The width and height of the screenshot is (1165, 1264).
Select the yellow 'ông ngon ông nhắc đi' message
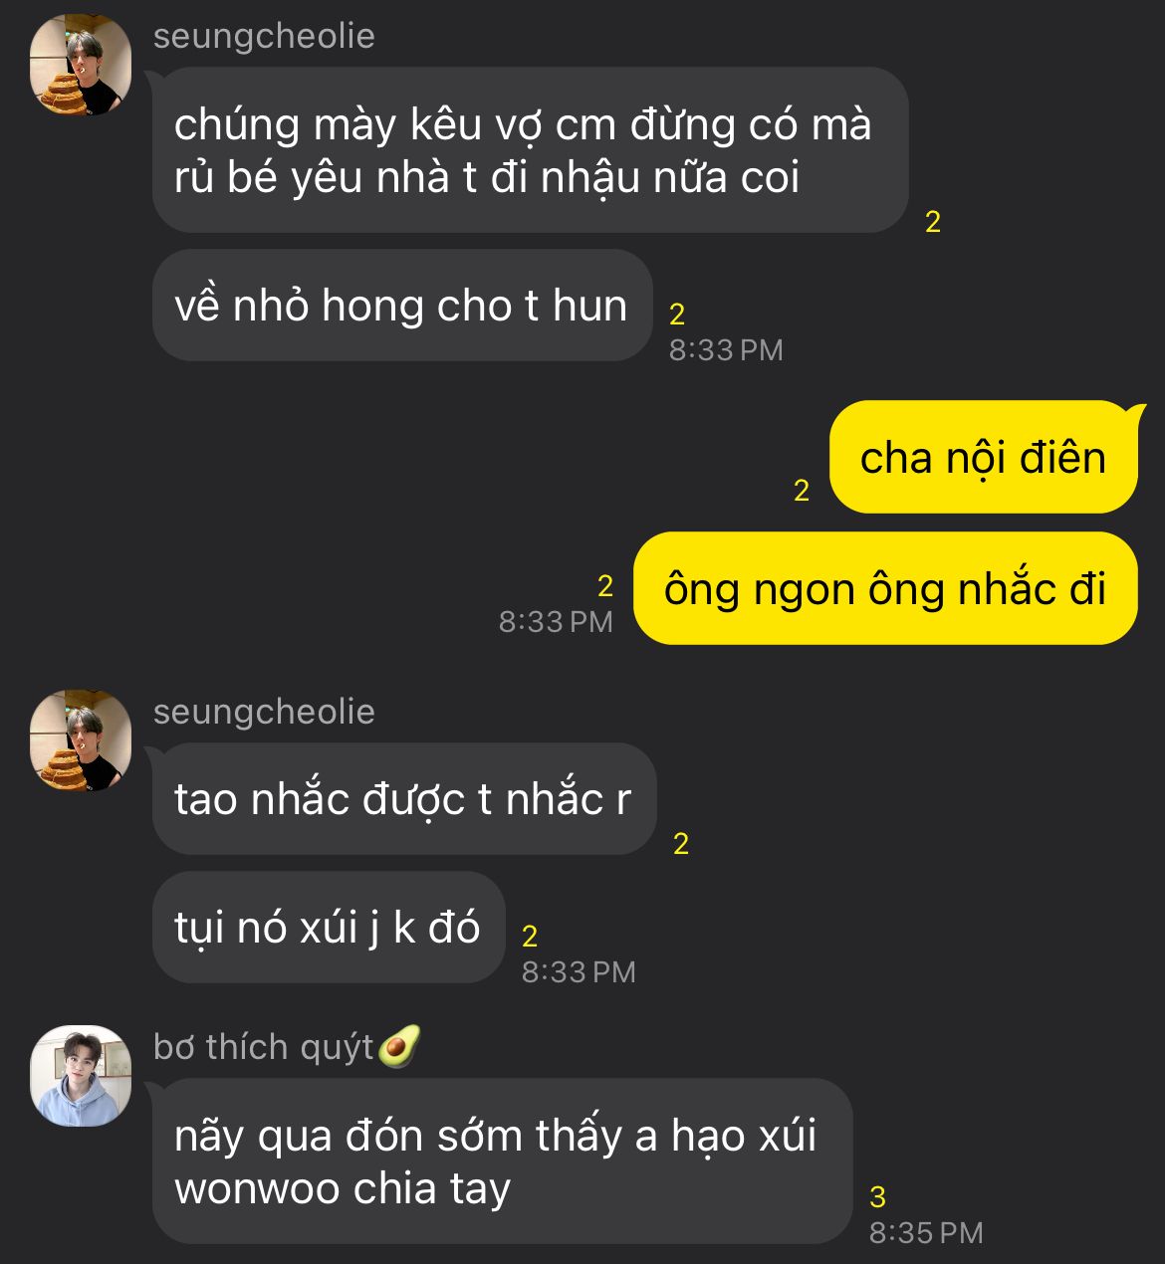(885, 589)
